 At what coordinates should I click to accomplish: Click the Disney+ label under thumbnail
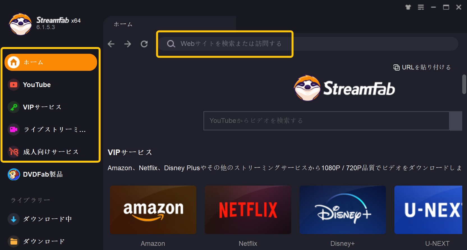click(x=342, y=244)
